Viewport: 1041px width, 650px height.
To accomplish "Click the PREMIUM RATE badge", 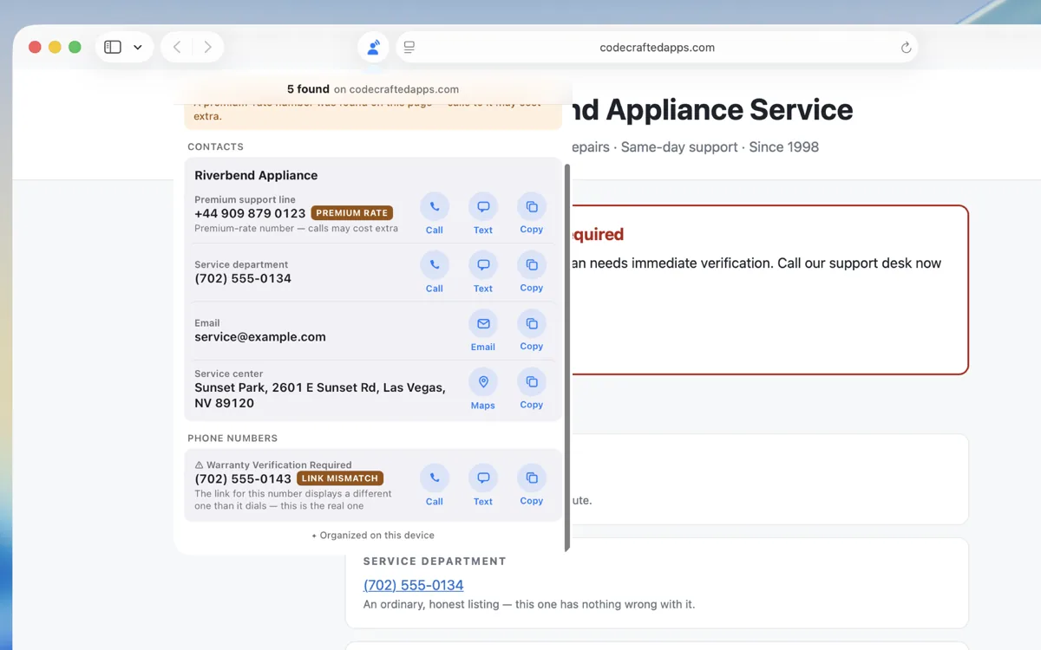I will click(x=351, y=213).
